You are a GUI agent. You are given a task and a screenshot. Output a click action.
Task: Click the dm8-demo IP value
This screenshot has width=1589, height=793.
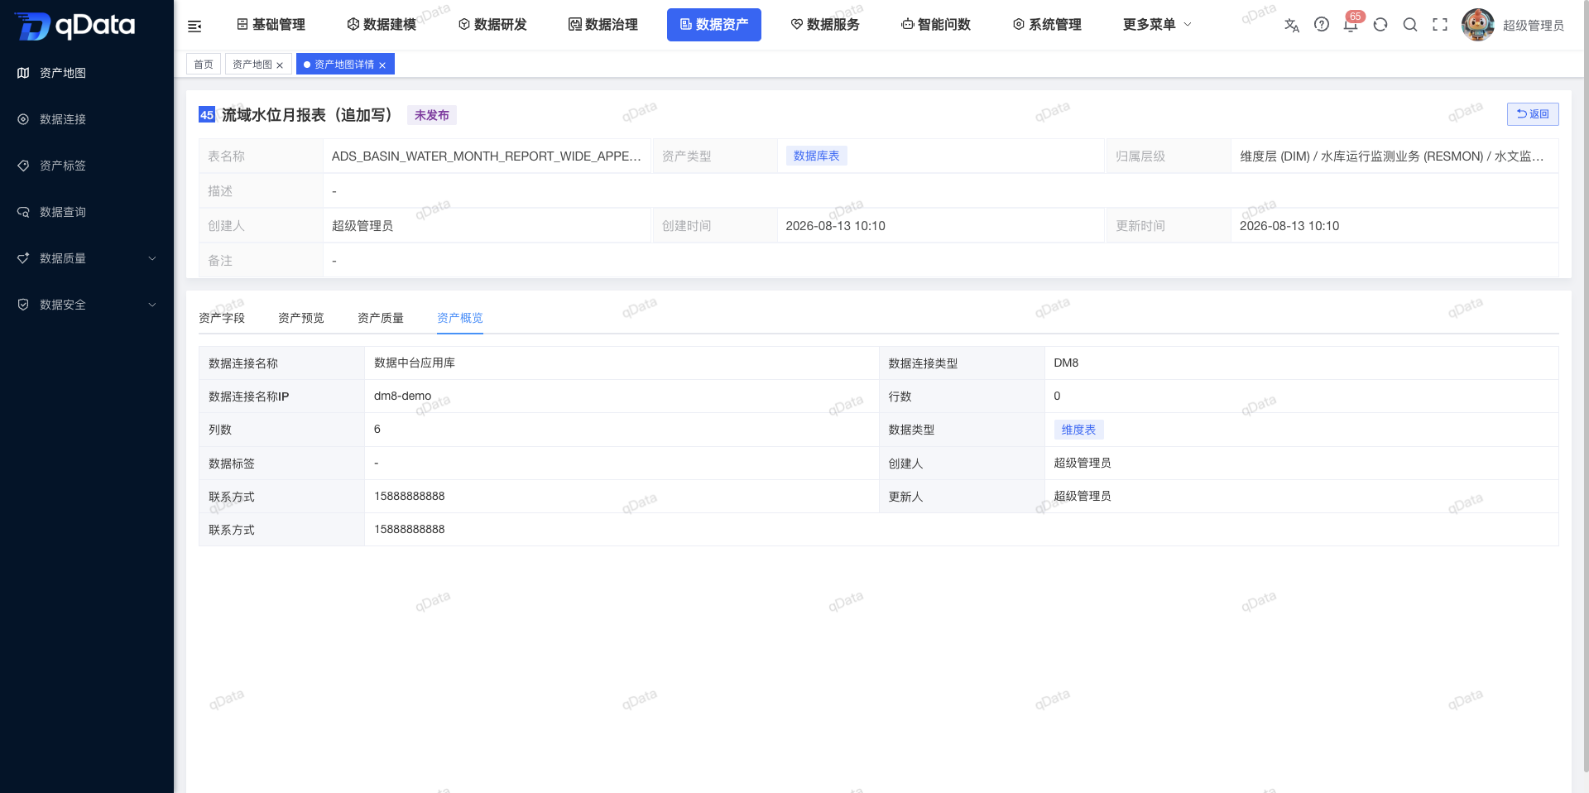(x=402, y=396)
